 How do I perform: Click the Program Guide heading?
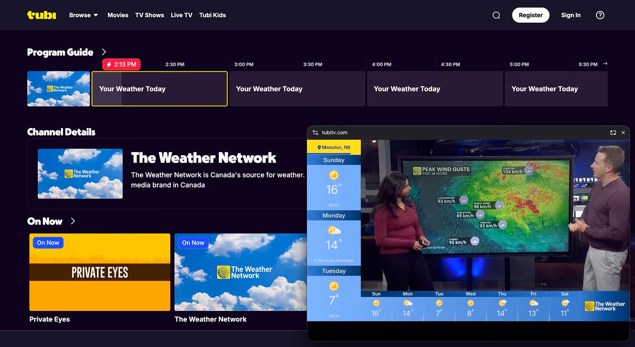[x=60, y=52]
